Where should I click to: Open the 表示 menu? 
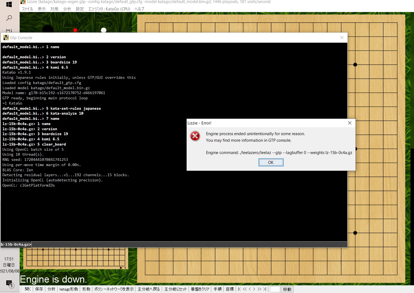tap(42, 9)
